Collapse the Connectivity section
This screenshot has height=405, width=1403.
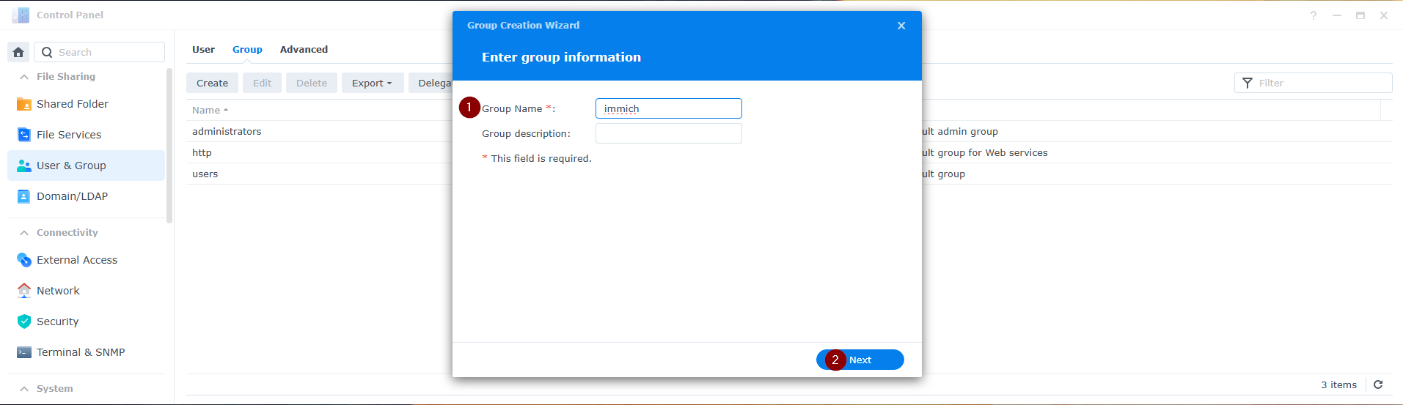tap(24, 233)
